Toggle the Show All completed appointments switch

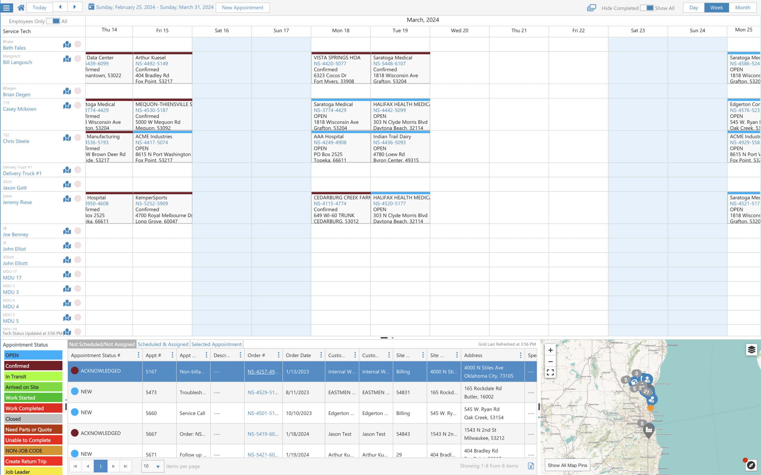pyautogui.click(x=647, y=7)
